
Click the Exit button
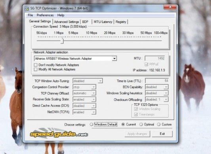pyautogui.click(x=162, y=134)
